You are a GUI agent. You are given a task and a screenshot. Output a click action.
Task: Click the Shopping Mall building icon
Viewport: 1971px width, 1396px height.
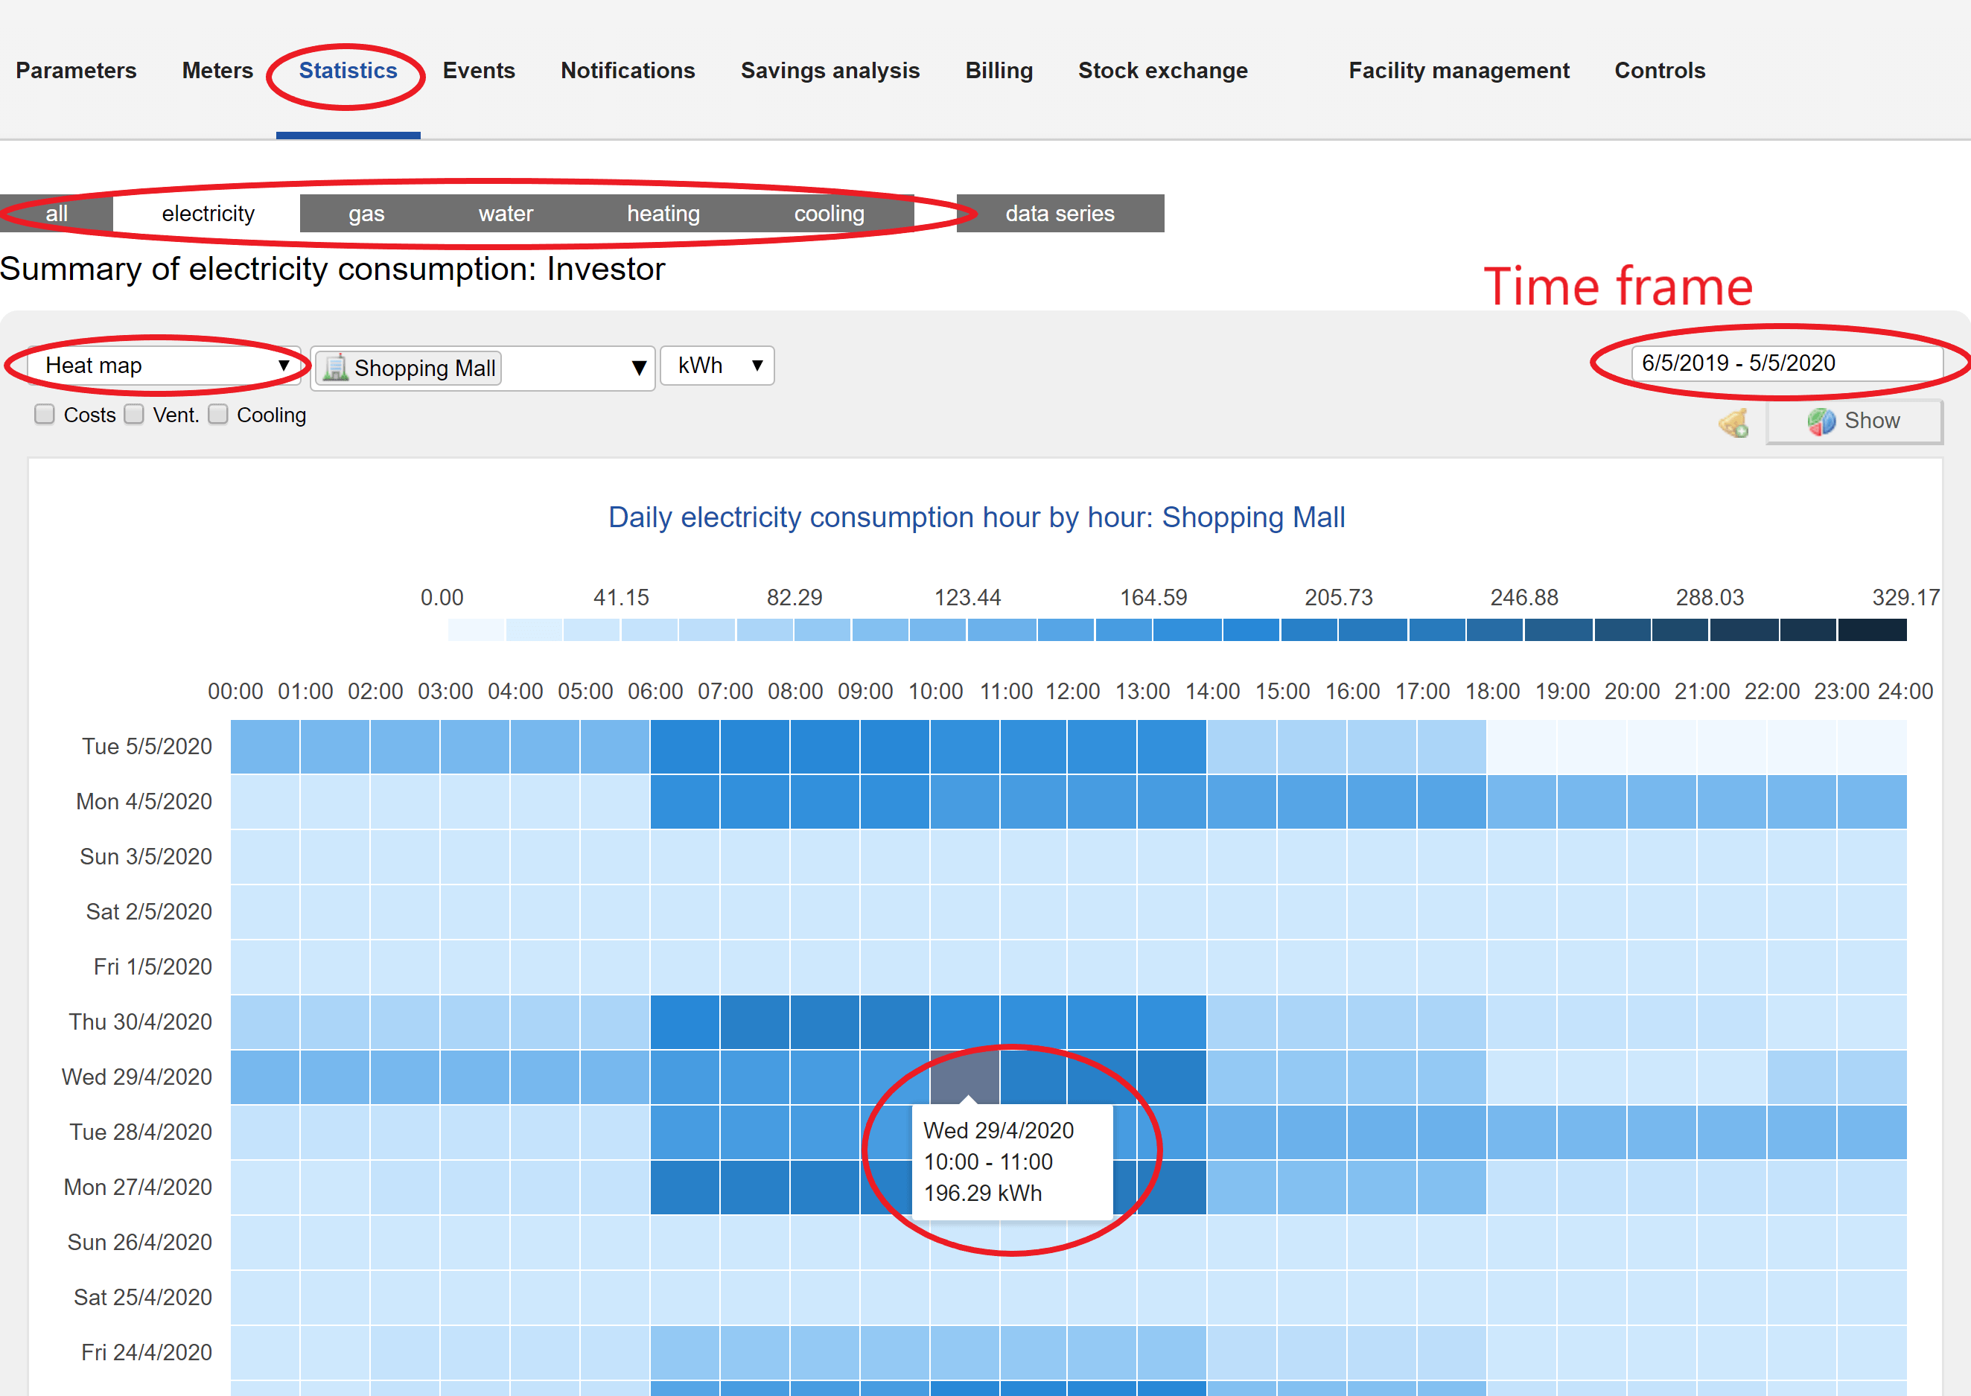pyautogui.click(x=335, y=368)
